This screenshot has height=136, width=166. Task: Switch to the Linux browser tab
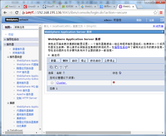(x=32, y=7)
